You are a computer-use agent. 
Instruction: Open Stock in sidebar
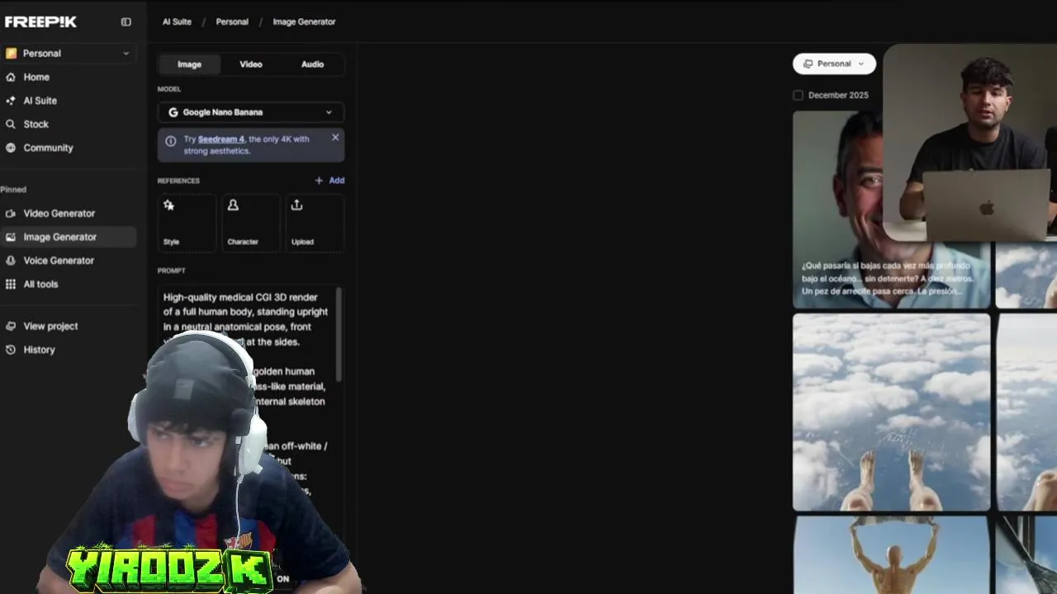(36, 124)
